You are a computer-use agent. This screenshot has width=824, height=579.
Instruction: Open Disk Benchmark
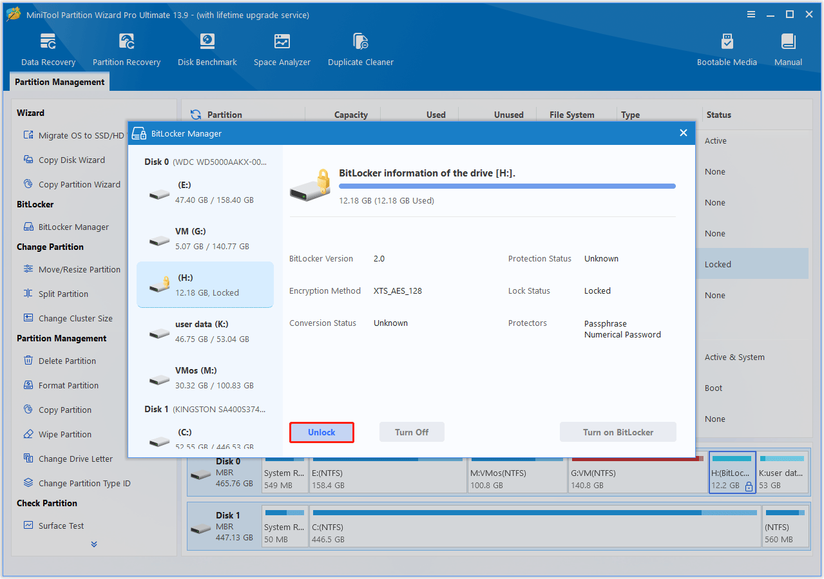[x=207, y=50]
